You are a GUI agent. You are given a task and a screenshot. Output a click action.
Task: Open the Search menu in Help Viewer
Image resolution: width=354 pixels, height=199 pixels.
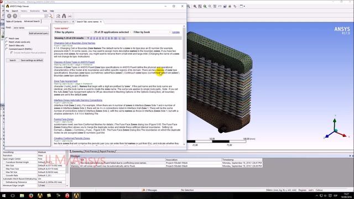coord(15,11)
